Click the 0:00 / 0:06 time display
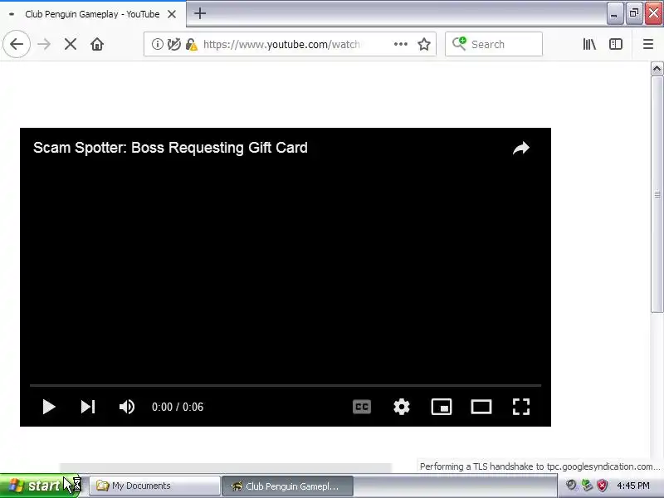 [x=178, y=407]
